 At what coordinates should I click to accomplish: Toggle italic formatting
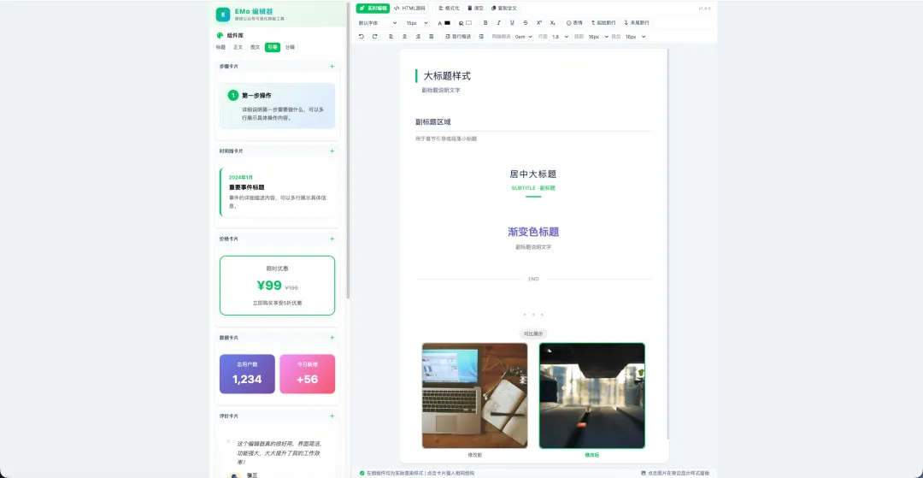498,23
